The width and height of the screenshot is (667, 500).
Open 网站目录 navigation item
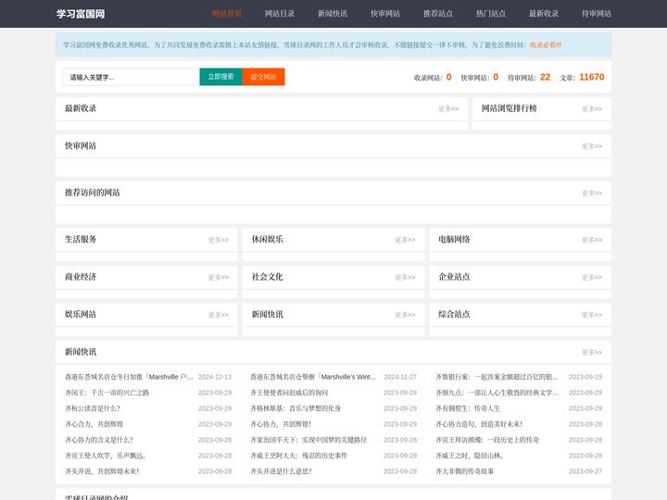coord(280,14)
